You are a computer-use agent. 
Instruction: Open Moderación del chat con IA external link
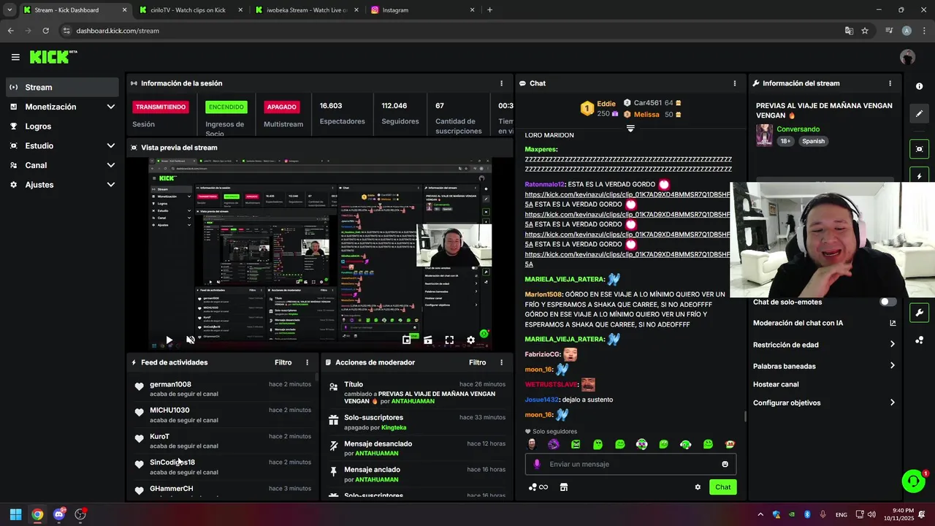click(893, 323)
